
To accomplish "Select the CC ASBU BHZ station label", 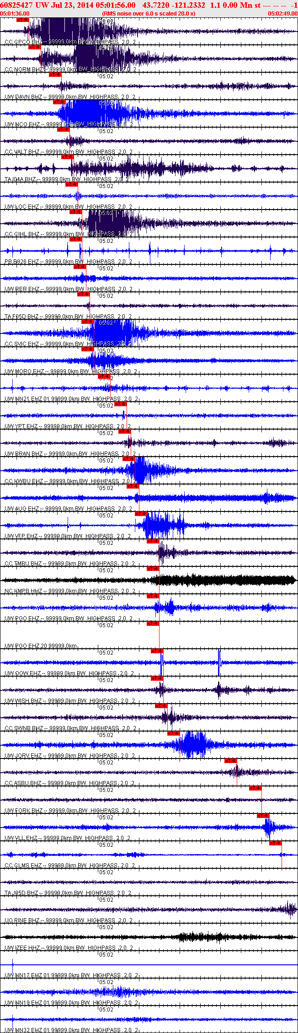I will [69, 783].
